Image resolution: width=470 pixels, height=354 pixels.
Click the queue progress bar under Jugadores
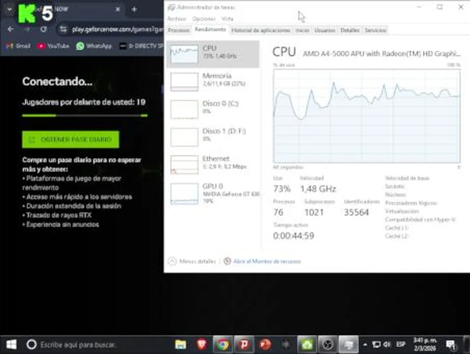[x=84, y=115]
